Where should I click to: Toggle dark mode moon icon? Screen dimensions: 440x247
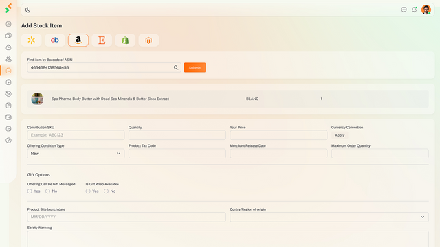pyautogui.click(x=27, y=10)
